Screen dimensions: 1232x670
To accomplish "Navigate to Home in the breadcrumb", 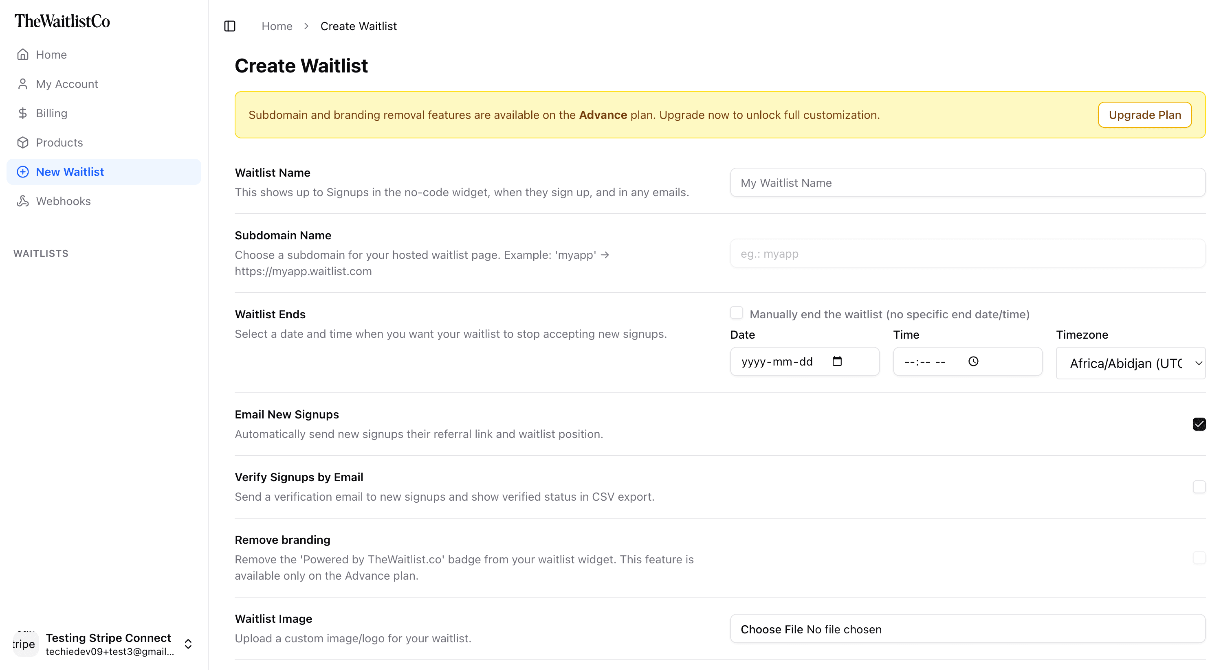I will tap(277, 26).
